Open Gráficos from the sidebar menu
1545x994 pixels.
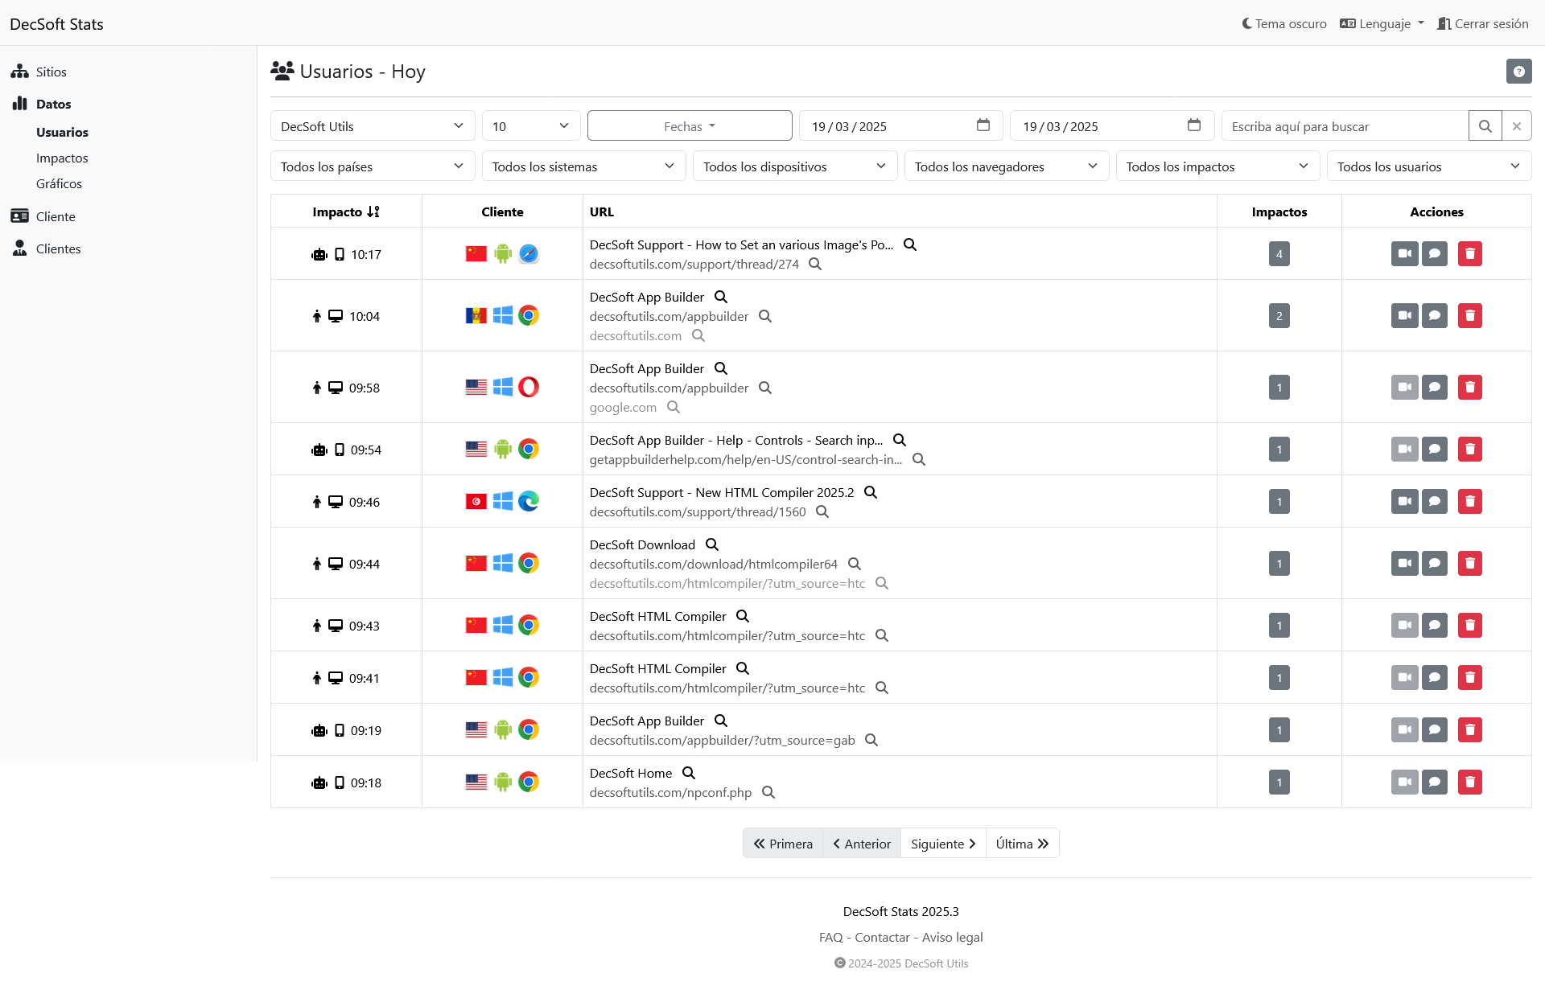click(x=59, y=183)
